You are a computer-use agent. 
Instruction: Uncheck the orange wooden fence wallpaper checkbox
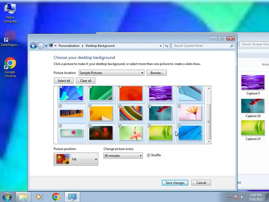click(60, 106)
